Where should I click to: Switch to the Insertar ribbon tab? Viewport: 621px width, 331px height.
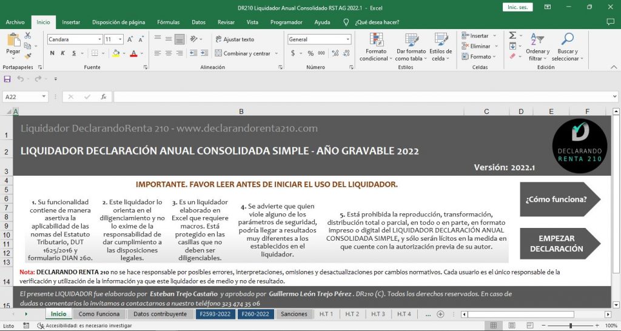click(x=71, y=22)
